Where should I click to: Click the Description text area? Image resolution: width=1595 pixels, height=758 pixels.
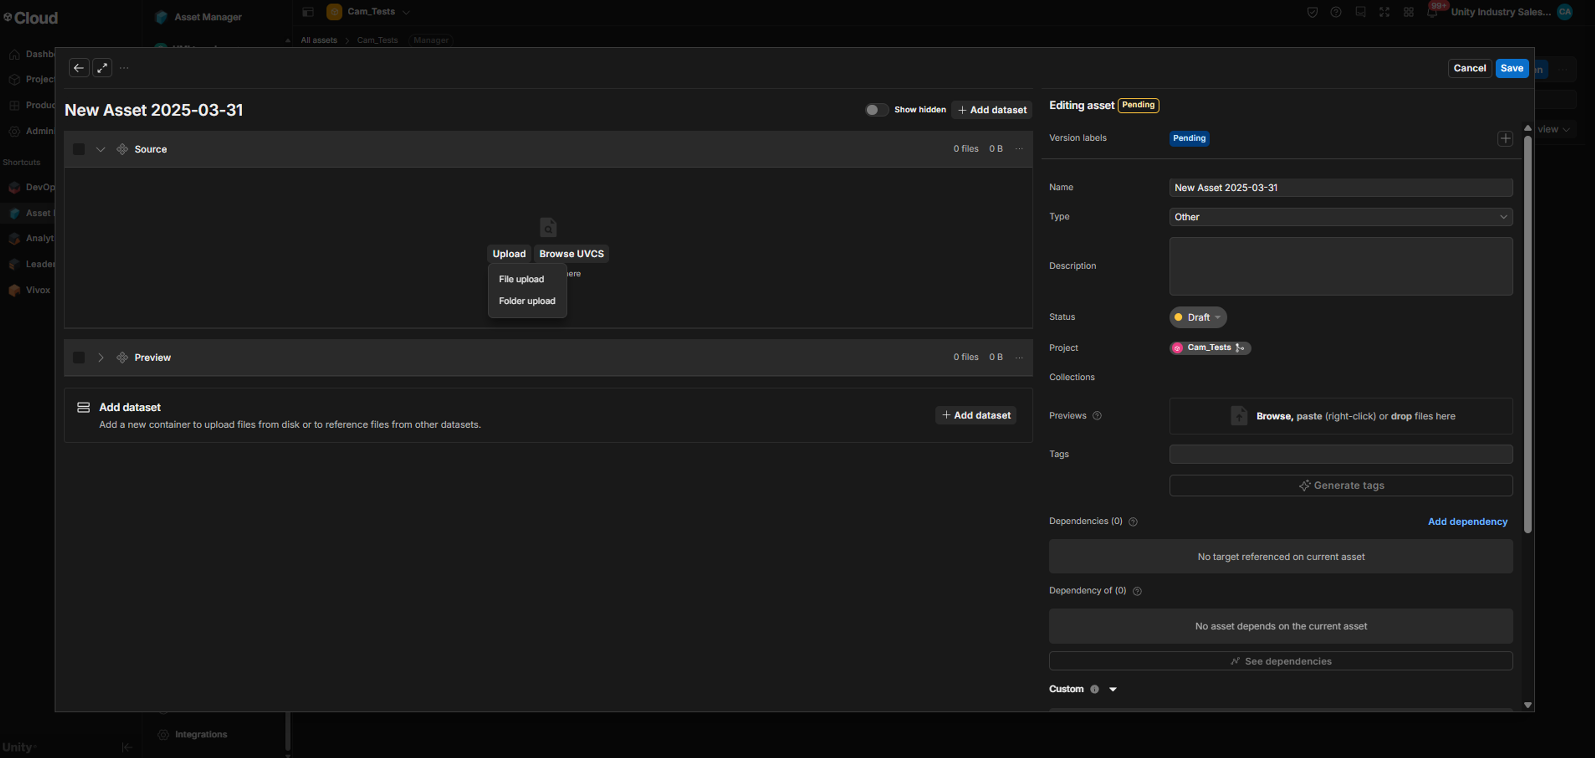tap(1340, 266)
